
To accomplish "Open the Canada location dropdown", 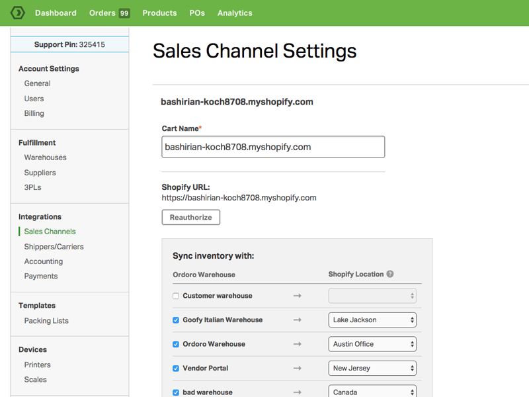I will [x=372, y=392].
